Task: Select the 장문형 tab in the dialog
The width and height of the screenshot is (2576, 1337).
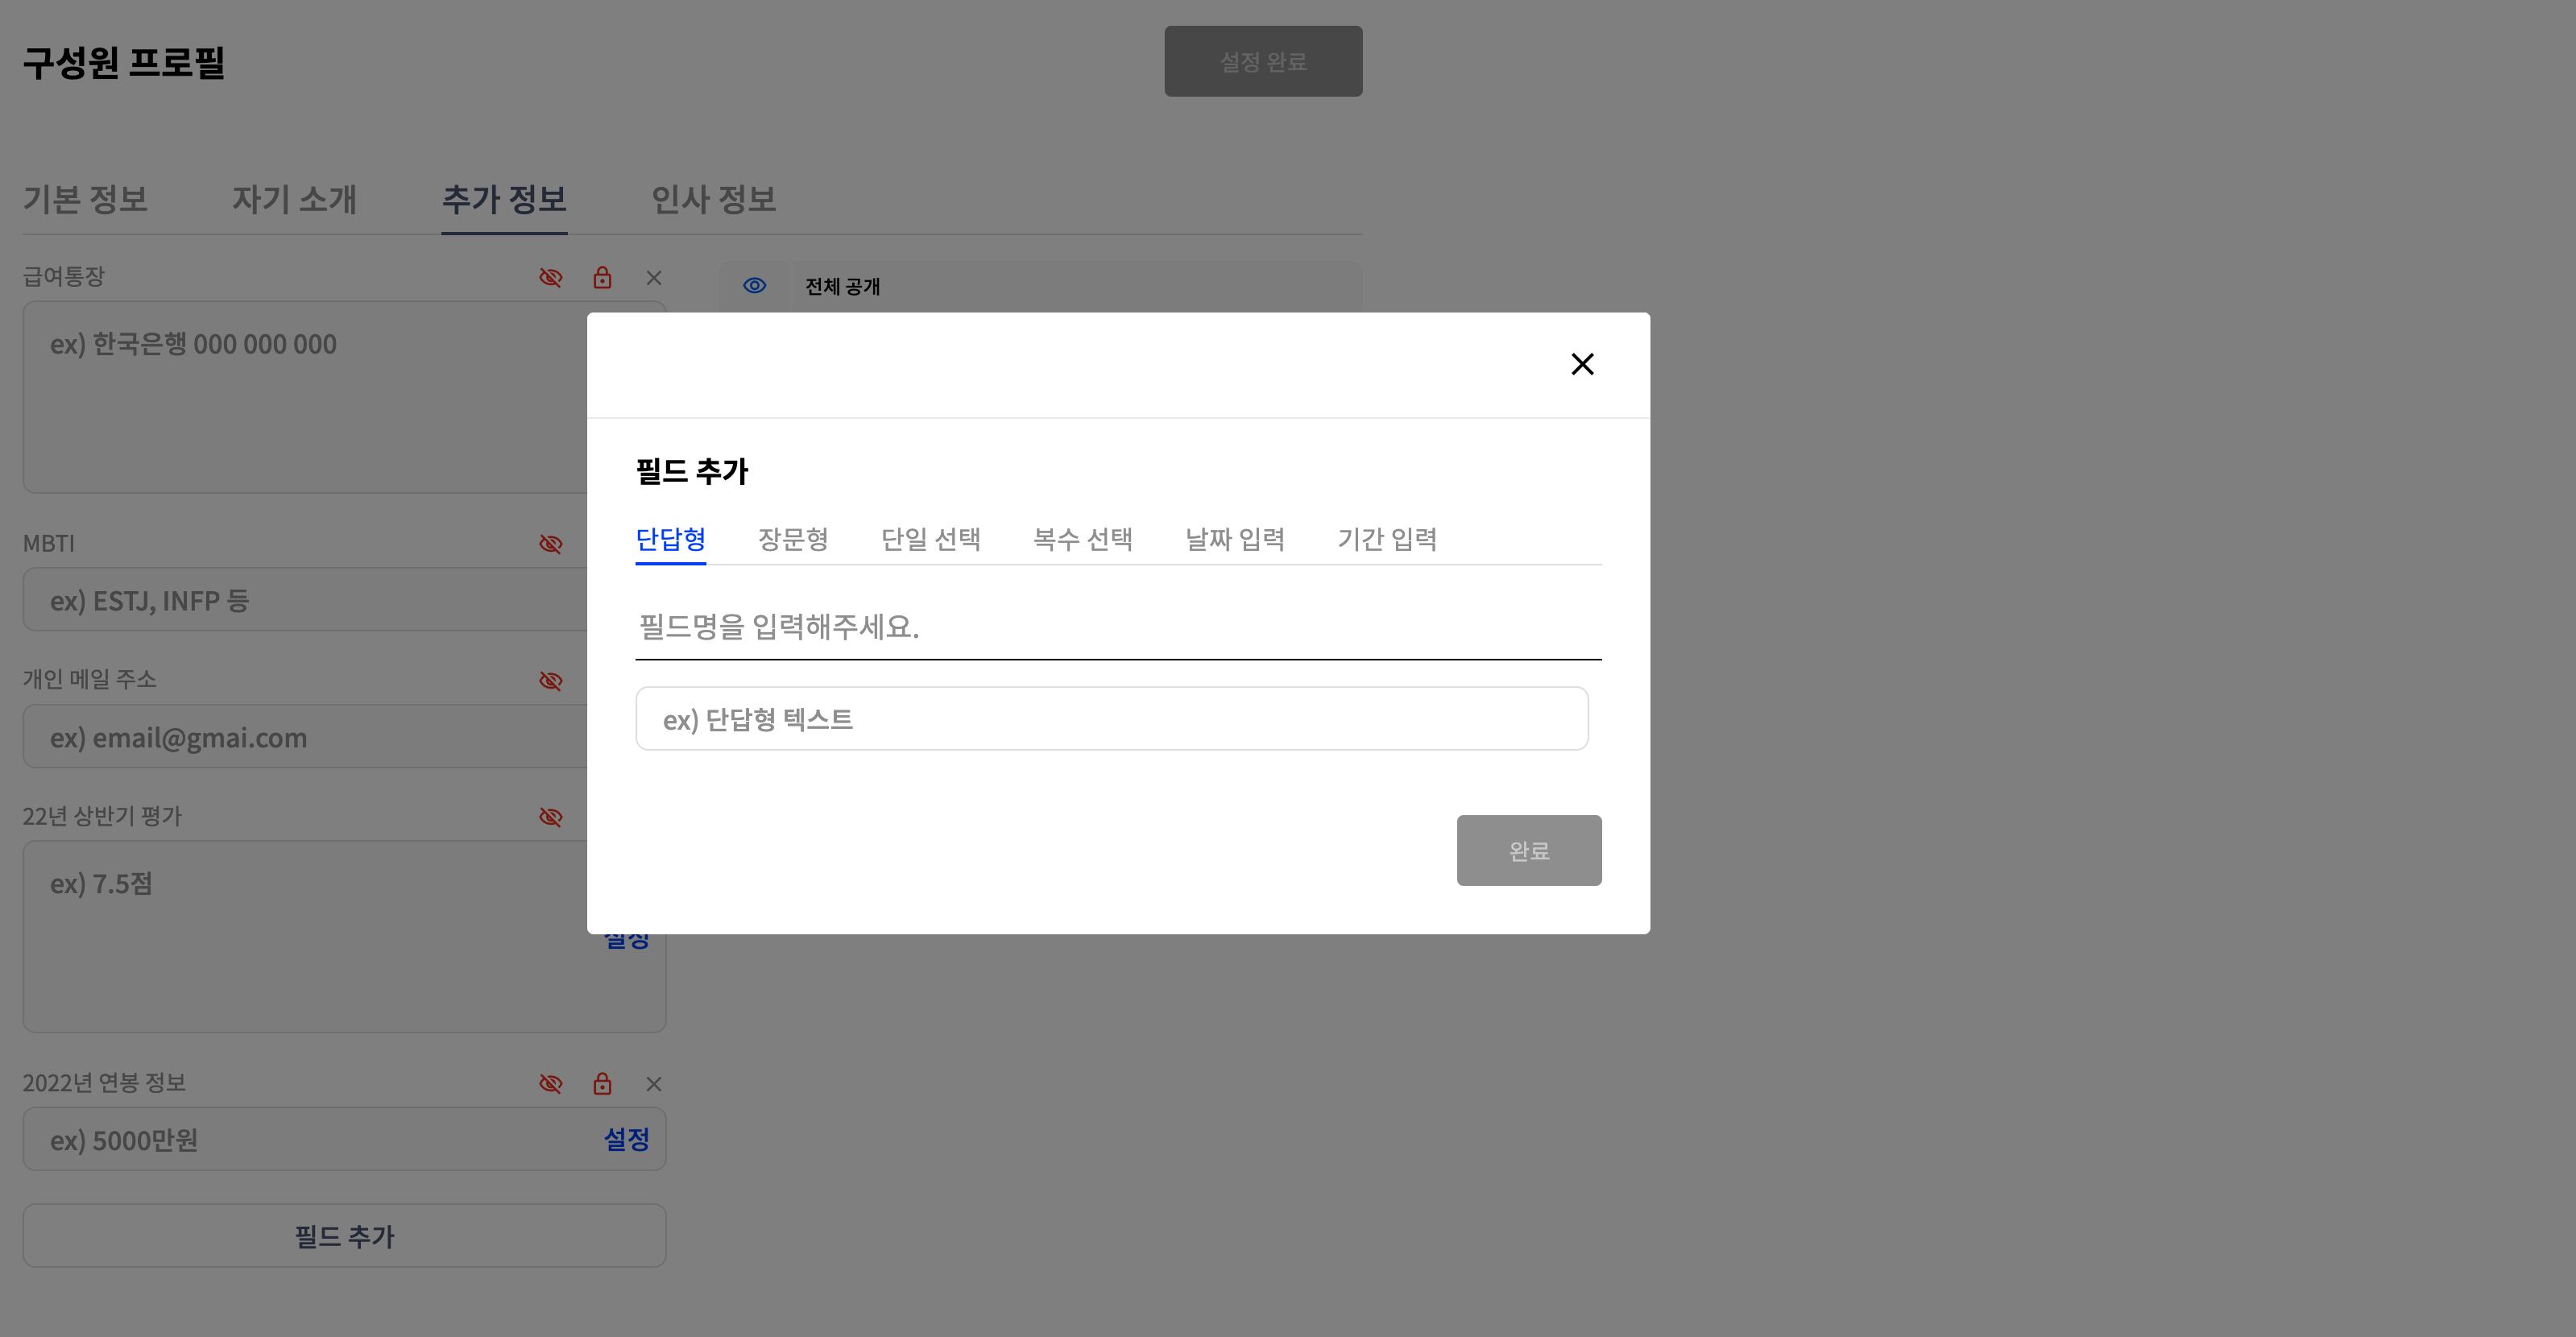Action: pos(793,540)
